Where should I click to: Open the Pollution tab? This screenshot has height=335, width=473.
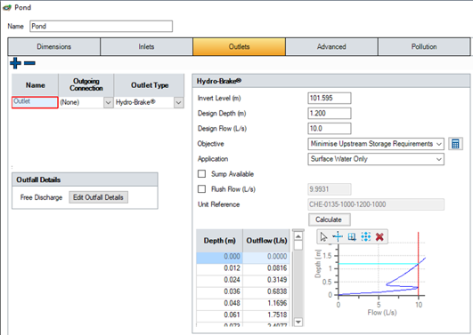click(x=424, y=47)
